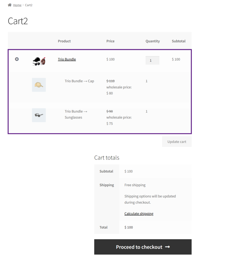Click the Trio Bundle → Sunglasses item name
This screenshot has height=272, width=232.
pyautogui.click(x=76, y=114)
